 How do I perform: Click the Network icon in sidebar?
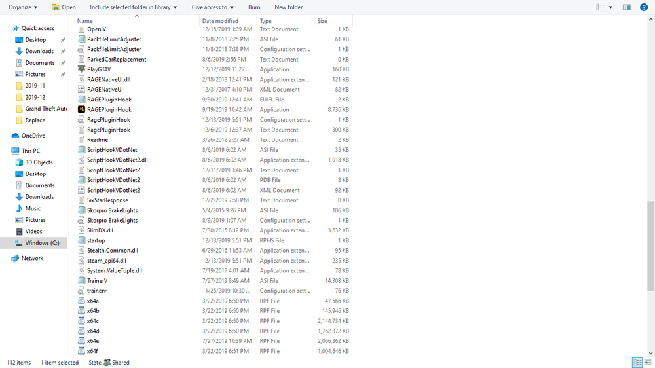coord(16,258)
